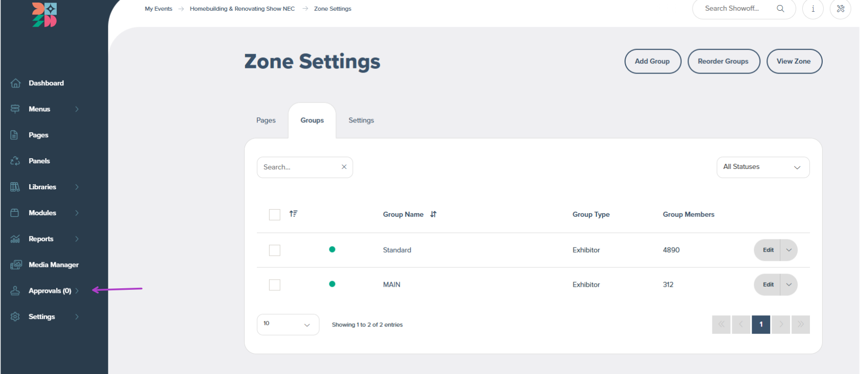Open Edit options arrow for Standard group
This screenshot has width=860, height=374.
point(789,250)
